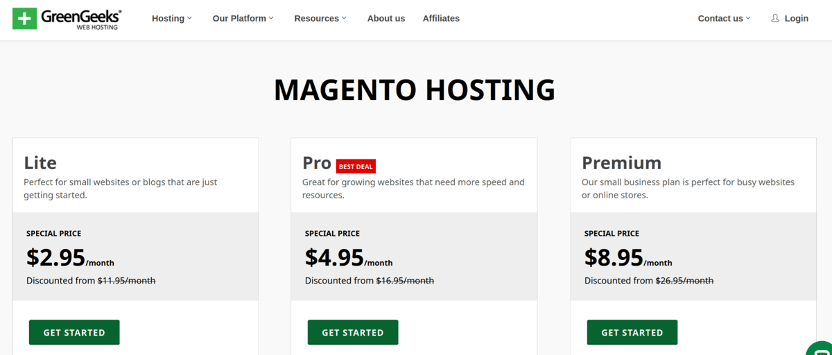Click the GreenGeeks Web Hosting wordmark

pyautogui.click(x=81, y=19)
